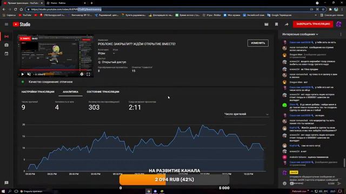Image resolution: width=346 pixels, height=194 pixels.
Task: Send the chat message with the arrow icon
Action: (x=339, y=183)
